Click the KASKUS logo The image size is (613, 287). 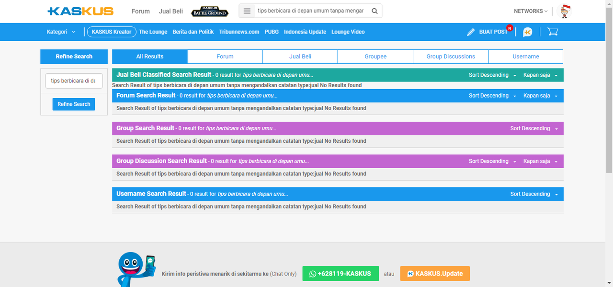pyautogui.click(x=80, y=11)
